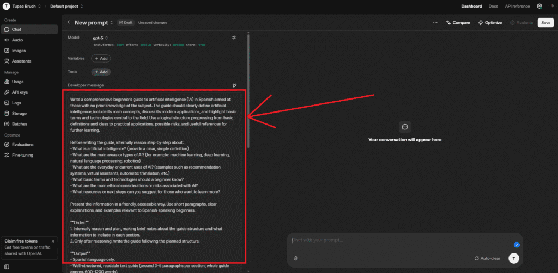Click the paperclip attach file icon

[295, 258]
